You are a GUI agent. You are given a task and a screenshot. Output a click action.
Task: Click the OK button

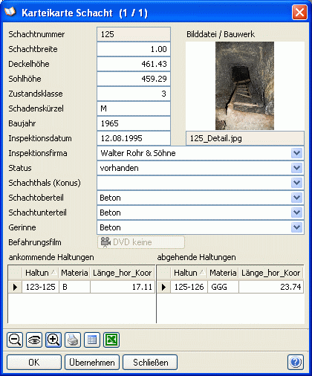[x=34, y=363]
